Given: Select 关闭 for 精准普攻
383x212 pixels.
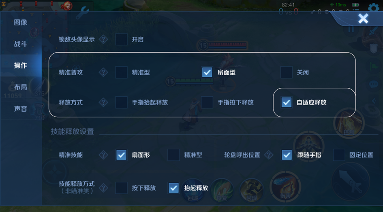Looking at the screenshot, I should point(287,72).
